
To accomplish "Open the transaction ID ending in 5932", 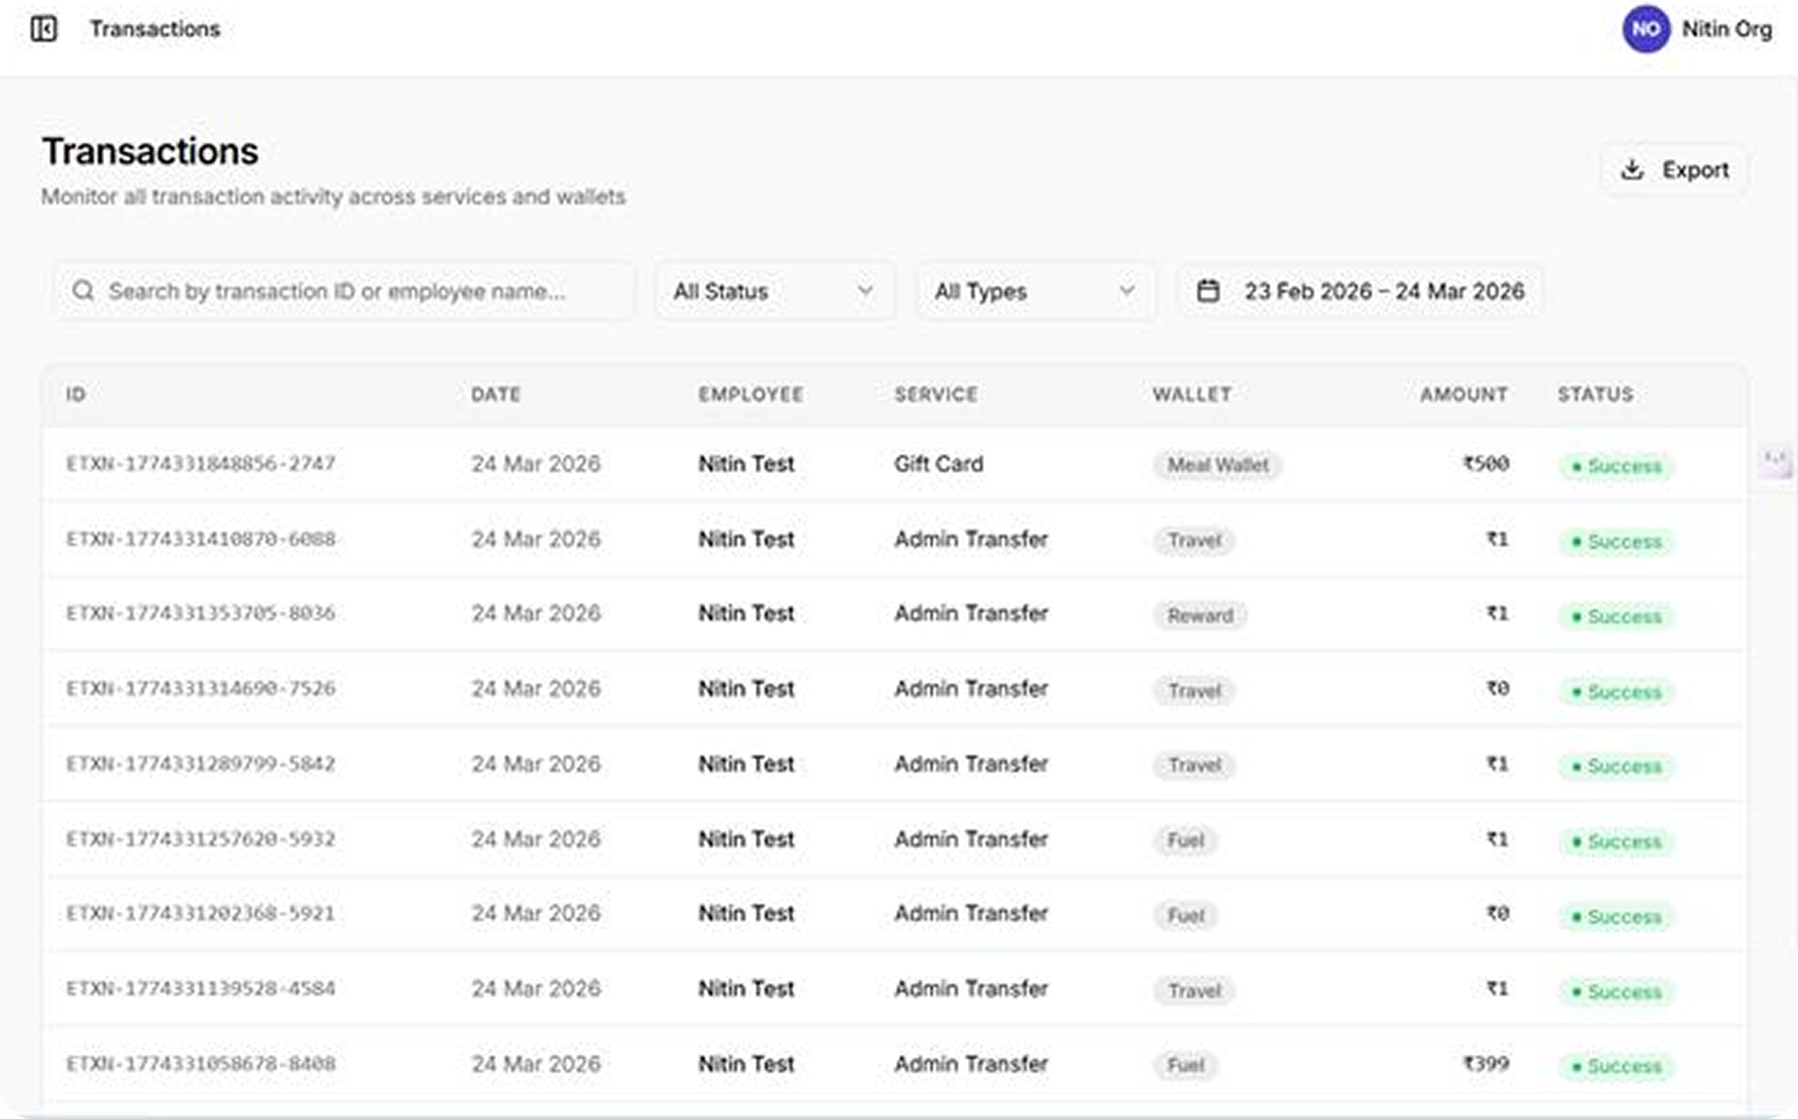I will click(x=201, y=839).
